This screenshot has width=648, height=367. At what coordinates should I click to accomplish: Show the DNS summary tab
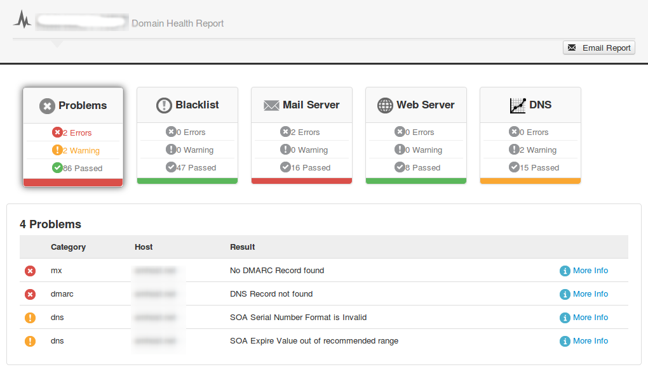click(530, 105)
